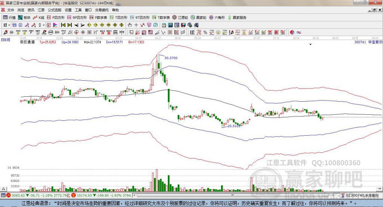
Task: Click the 20.5100 low price label
Action: [234, 126]
